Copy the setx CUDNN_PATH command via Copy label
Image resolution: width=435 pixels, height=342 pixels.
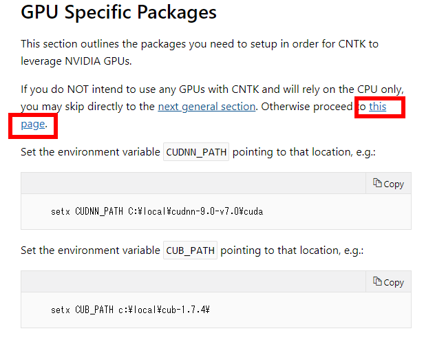pyautogui.click(x=394, y=184)
